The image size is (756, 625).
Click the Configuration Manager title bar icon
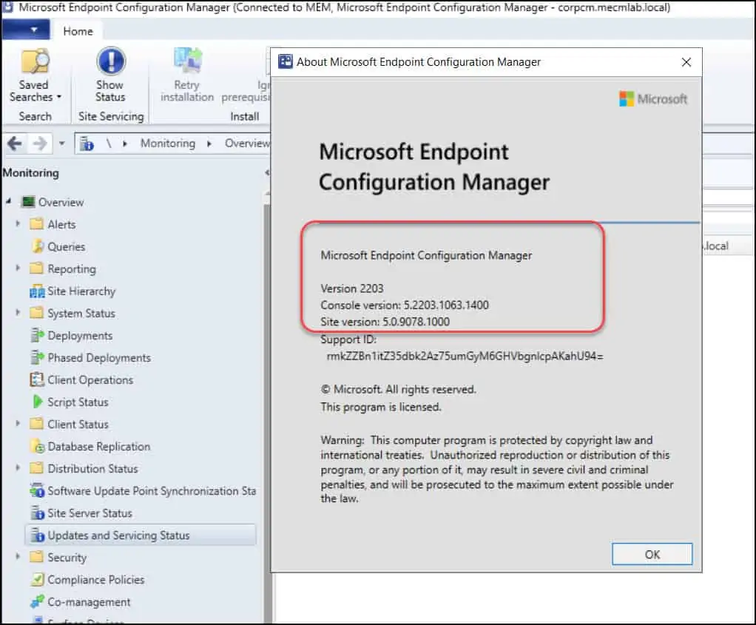point(7,7)
